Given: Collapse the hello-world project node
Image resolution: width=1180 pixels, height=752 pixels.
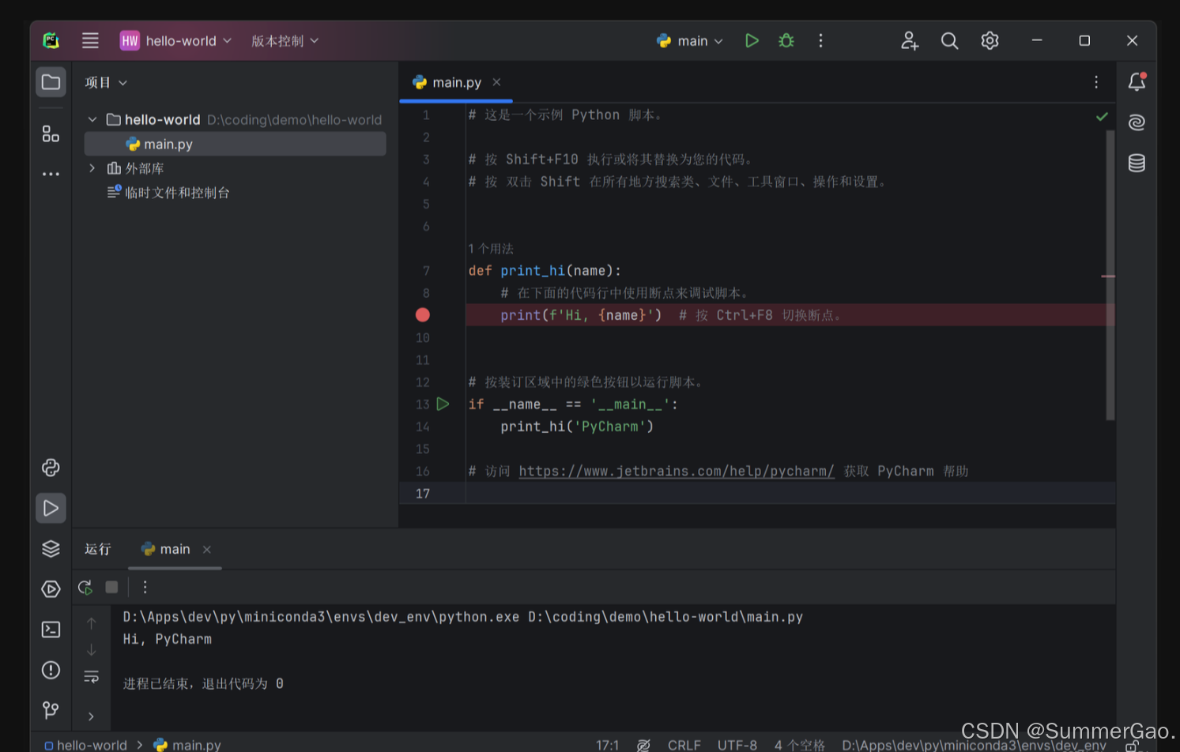Looking at the screenshot, I should (x=92, y=119).
